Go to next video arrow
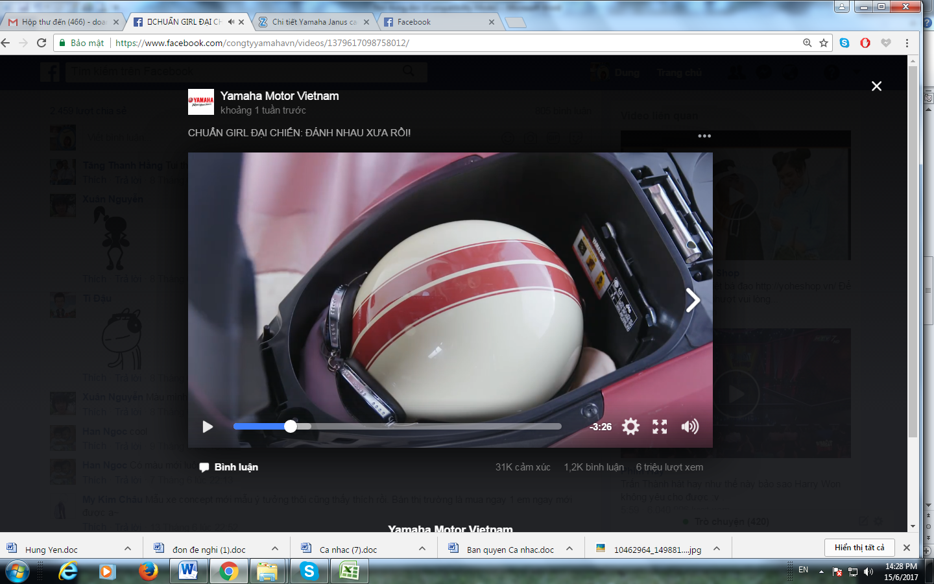 pos(693,300)
